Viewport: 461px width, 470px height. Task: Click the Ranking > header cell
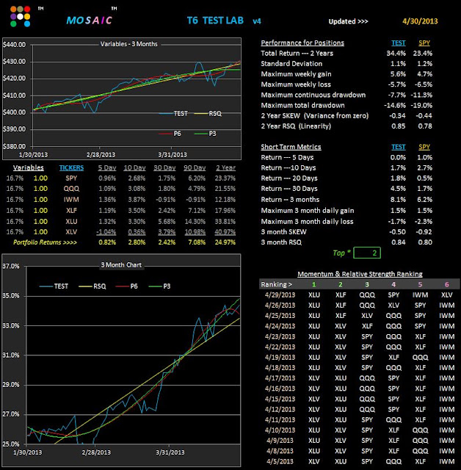coord(277,284)
